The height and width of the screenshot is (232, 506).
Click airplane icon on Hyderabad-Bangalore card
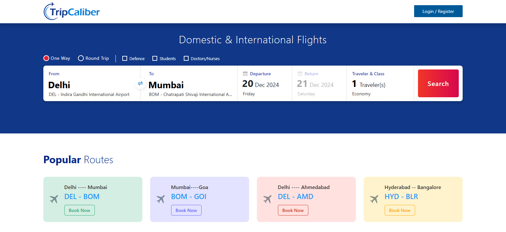coord(374,199)
